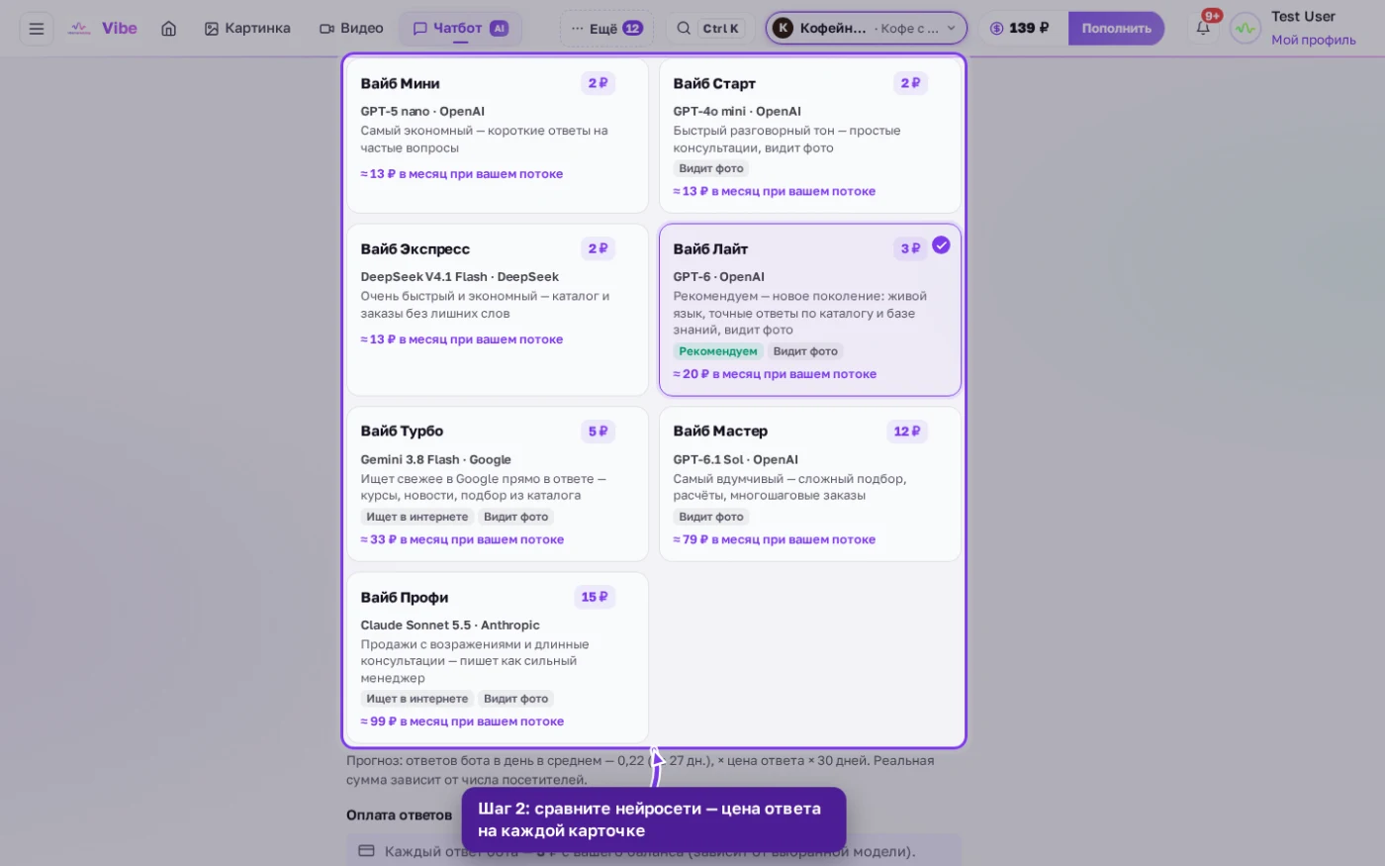Click Видит фото tag on Вайб Мастер

click(711, 517)
